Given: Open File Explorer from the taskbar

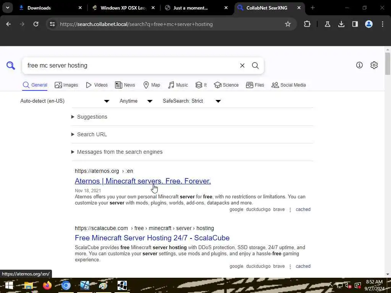Looking at the screenshot, I should [x=28, y=285].
